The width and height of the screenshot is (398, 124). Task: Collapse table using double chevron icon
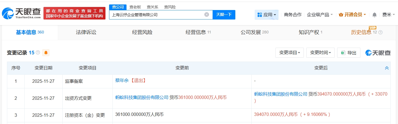coord(387,68)
